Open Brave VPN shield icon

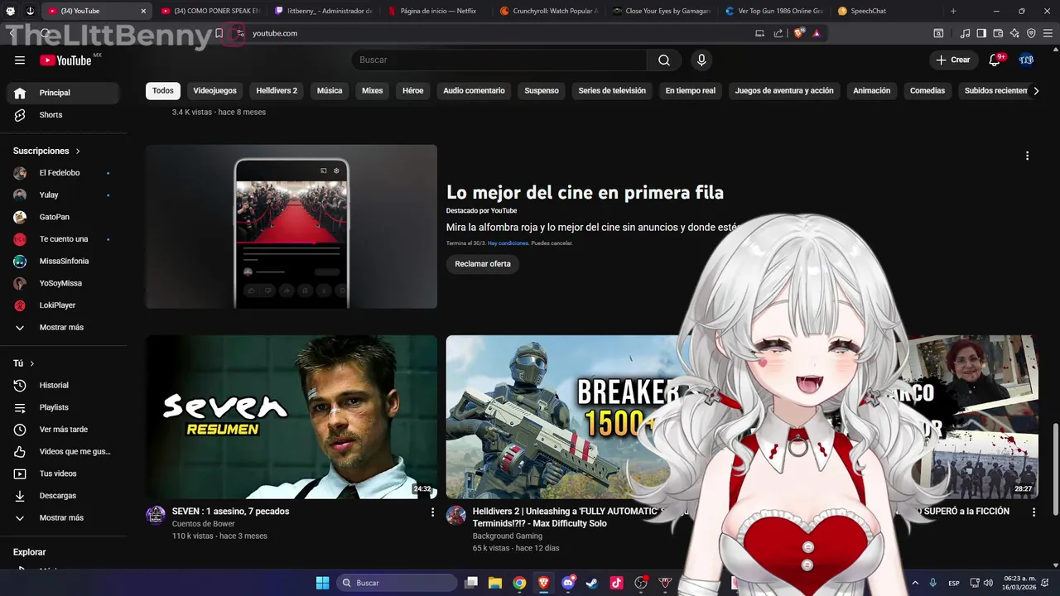coord(1031,33)
